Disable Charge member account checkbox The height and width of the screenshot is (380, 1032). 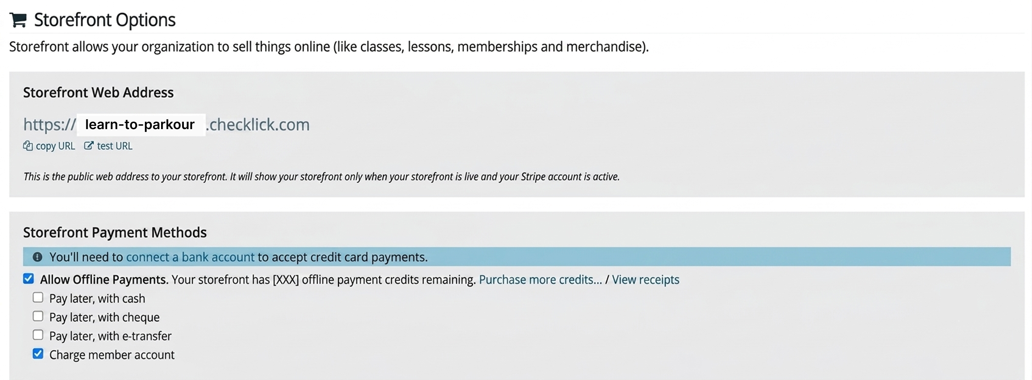coord(38,354)
